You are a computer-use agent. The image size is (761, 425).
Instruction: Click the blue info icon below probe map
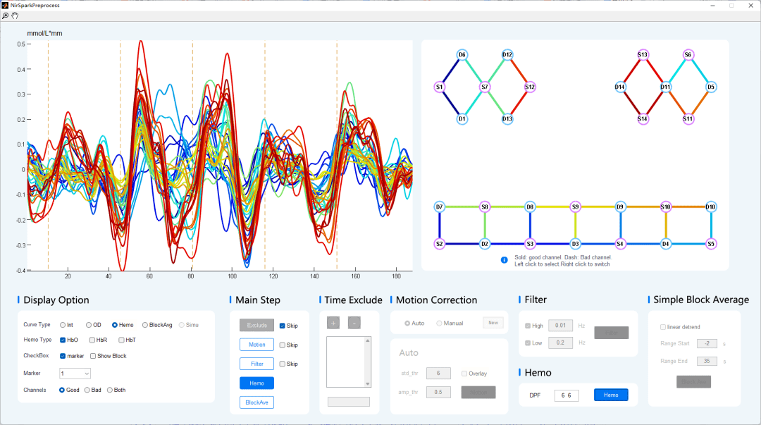(505, 260)
